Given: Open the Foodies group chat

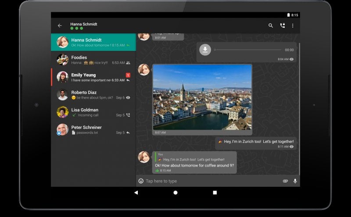Looking at the screenshot, I should 93,60.
